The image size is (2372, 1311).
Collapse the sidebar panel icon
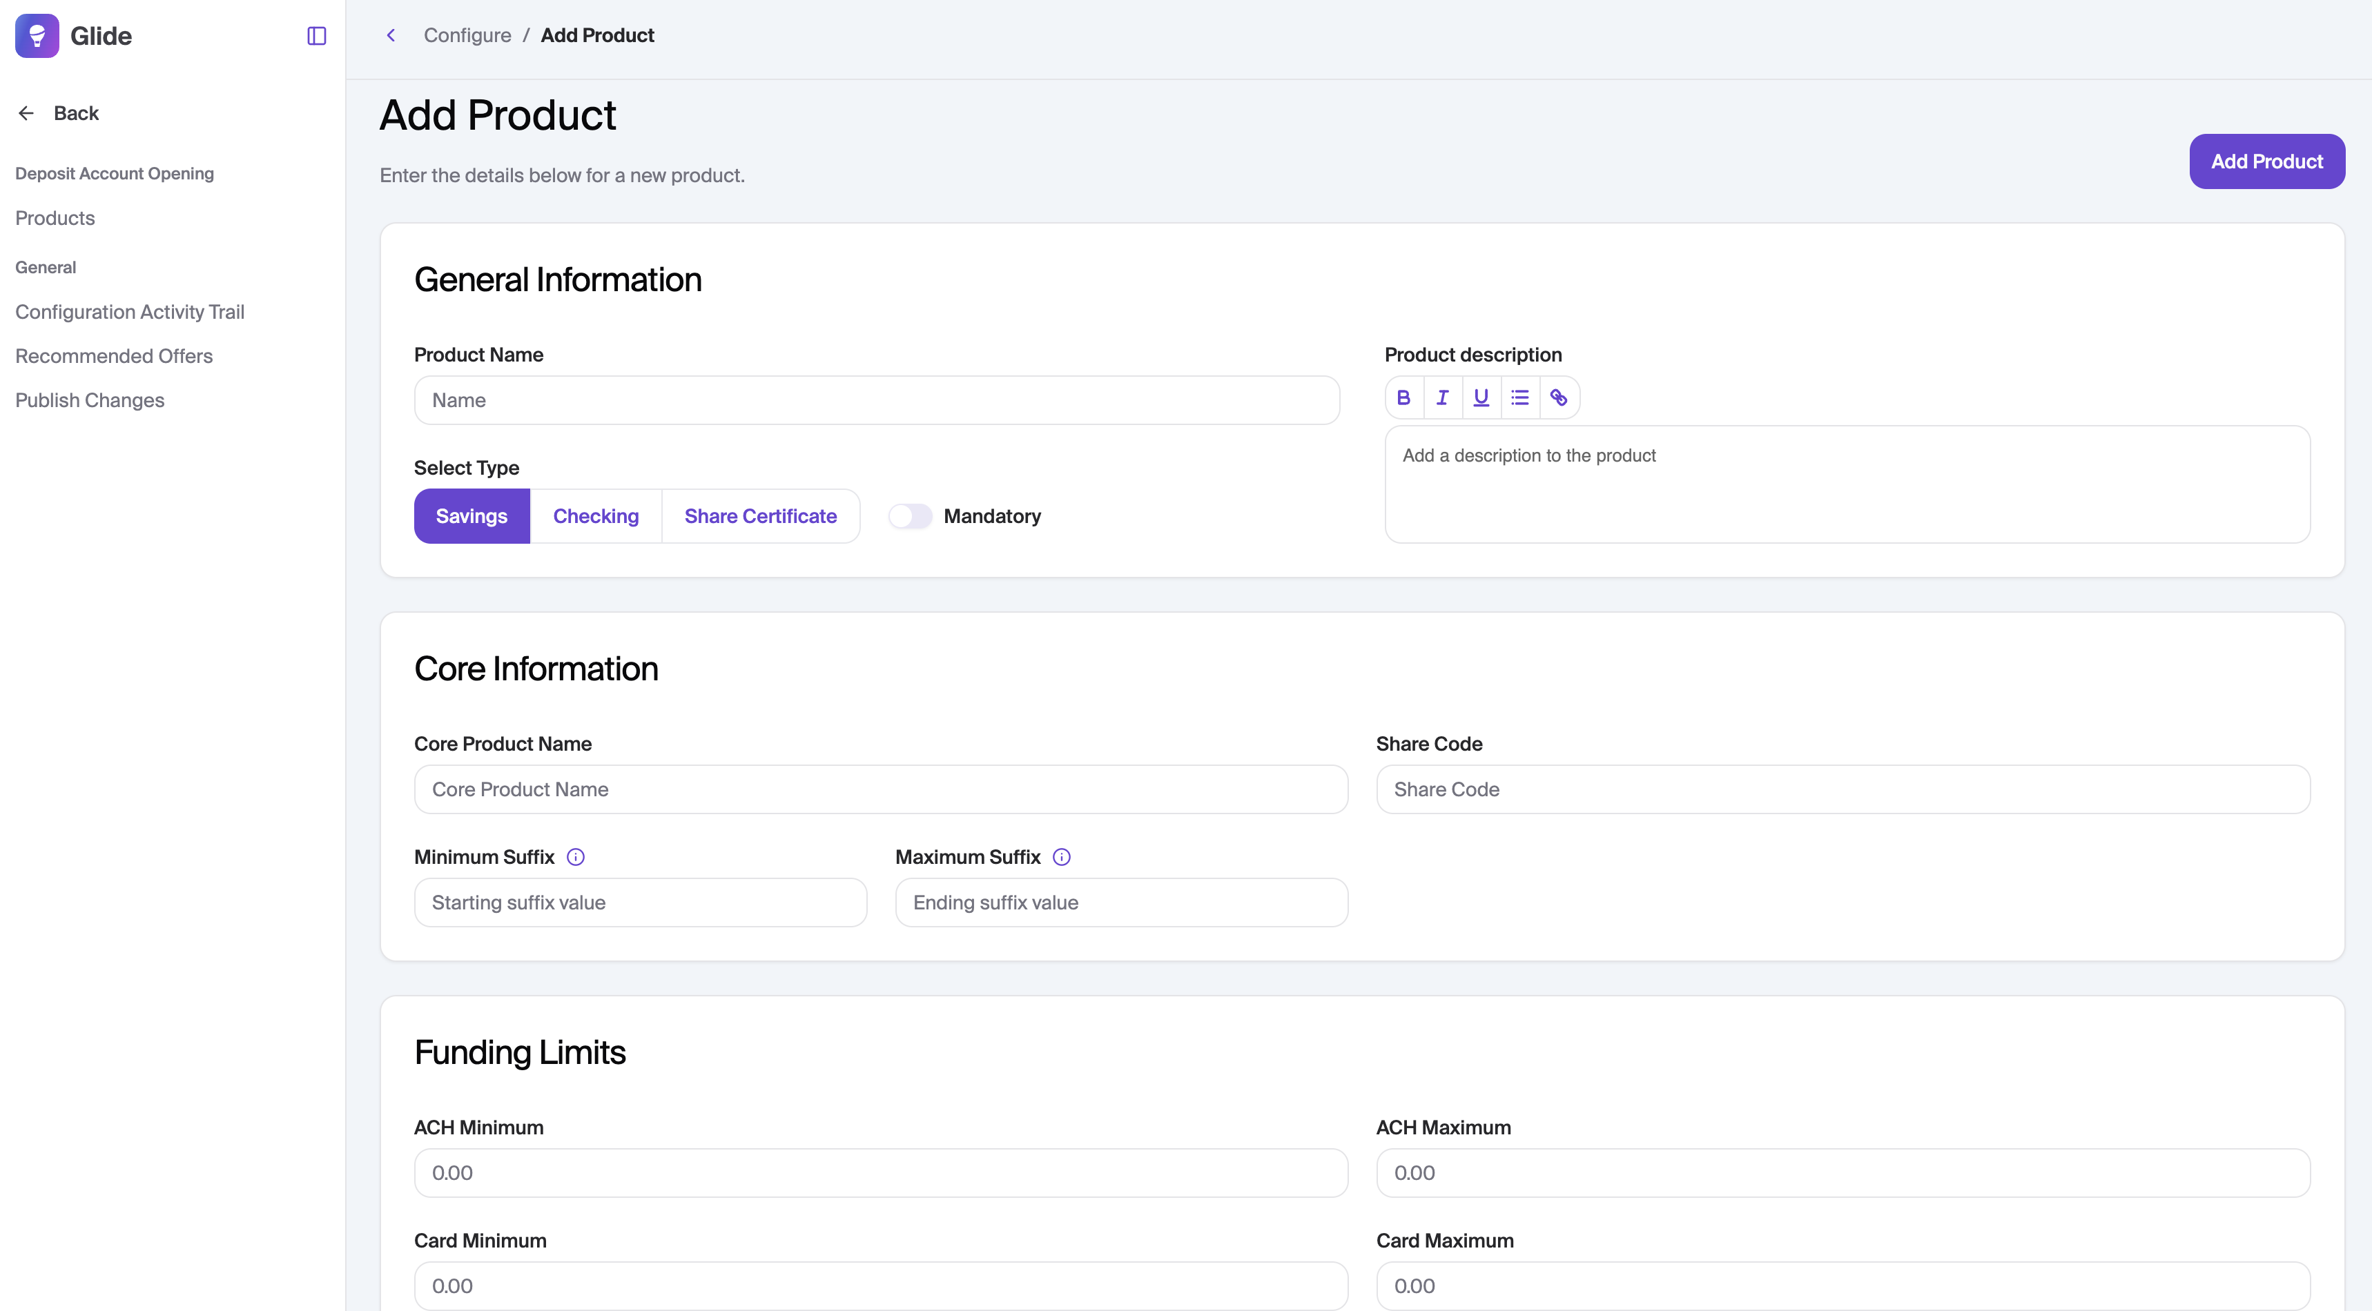coord(317,36)
